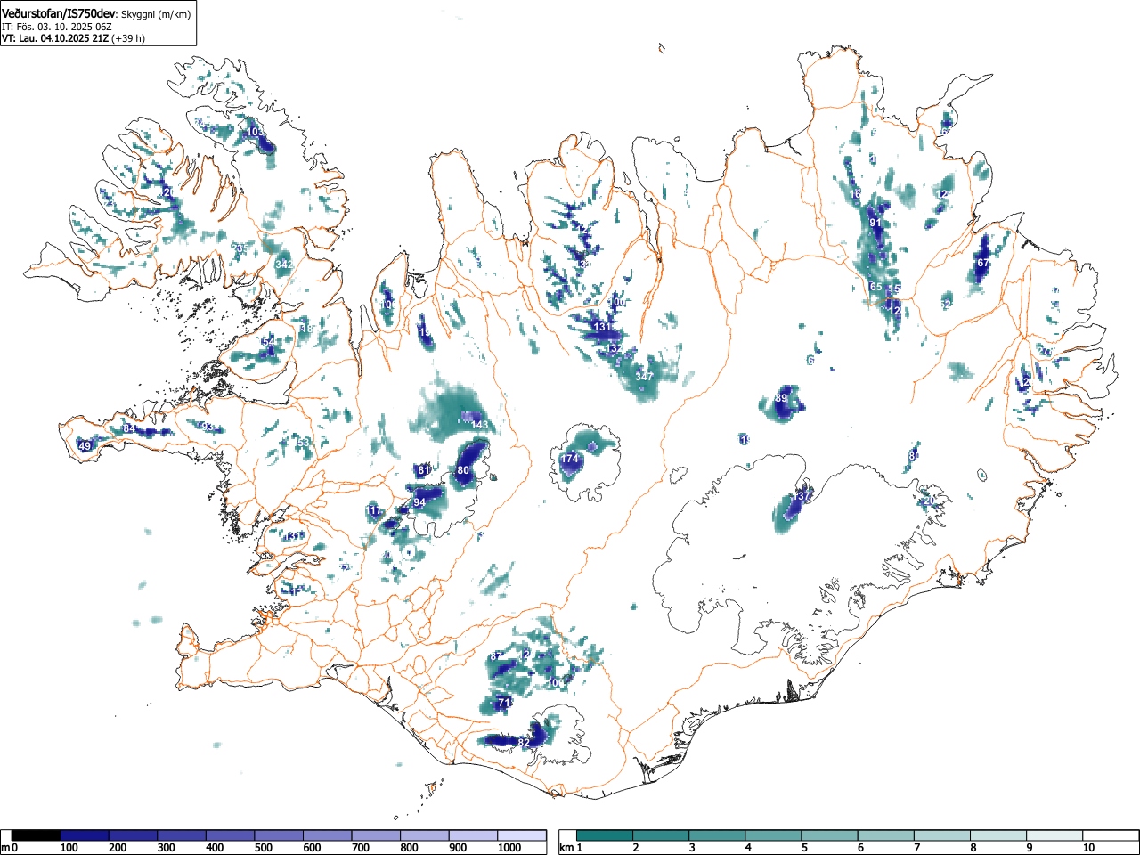The height and width of the screenshot is (855, 1140).
Task: Click the "900" tick on the meter scale
Action: click(458, 848)
